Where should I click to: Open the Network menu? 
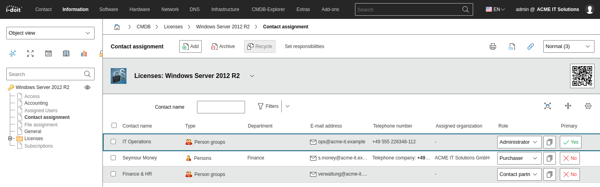170,9
